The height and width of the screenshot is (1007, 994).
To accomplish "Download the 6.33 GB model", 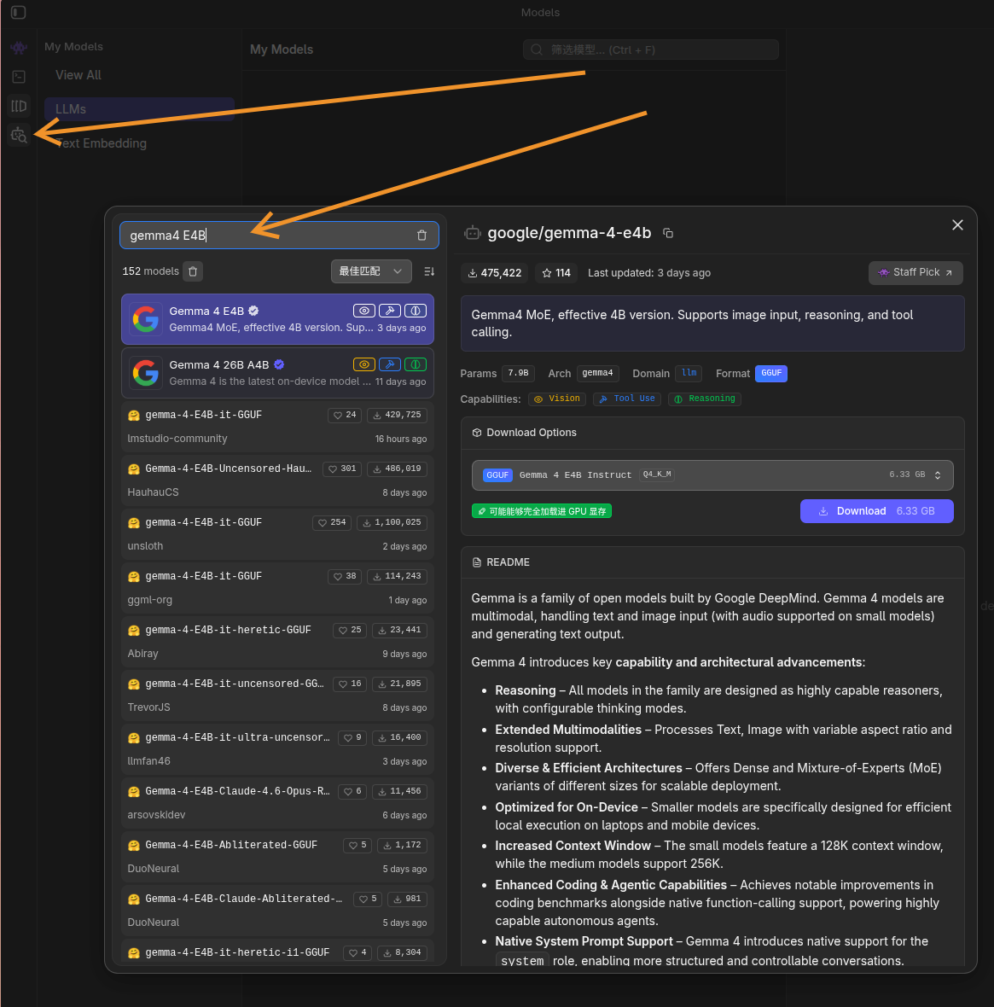I will click(x=876, y=511).
